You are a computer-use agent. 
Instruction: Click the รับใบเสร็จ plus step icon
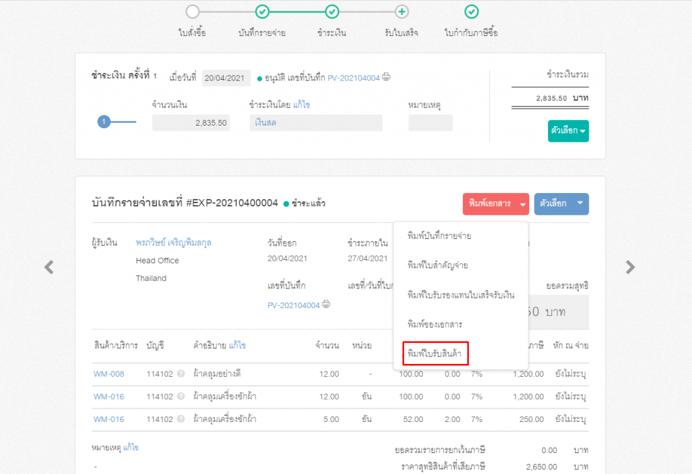click(401, 11)
